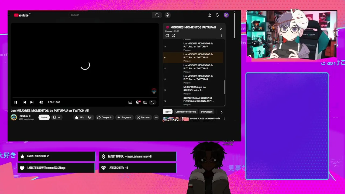Toggle playlist loop repeat

[x=167, y=36]
